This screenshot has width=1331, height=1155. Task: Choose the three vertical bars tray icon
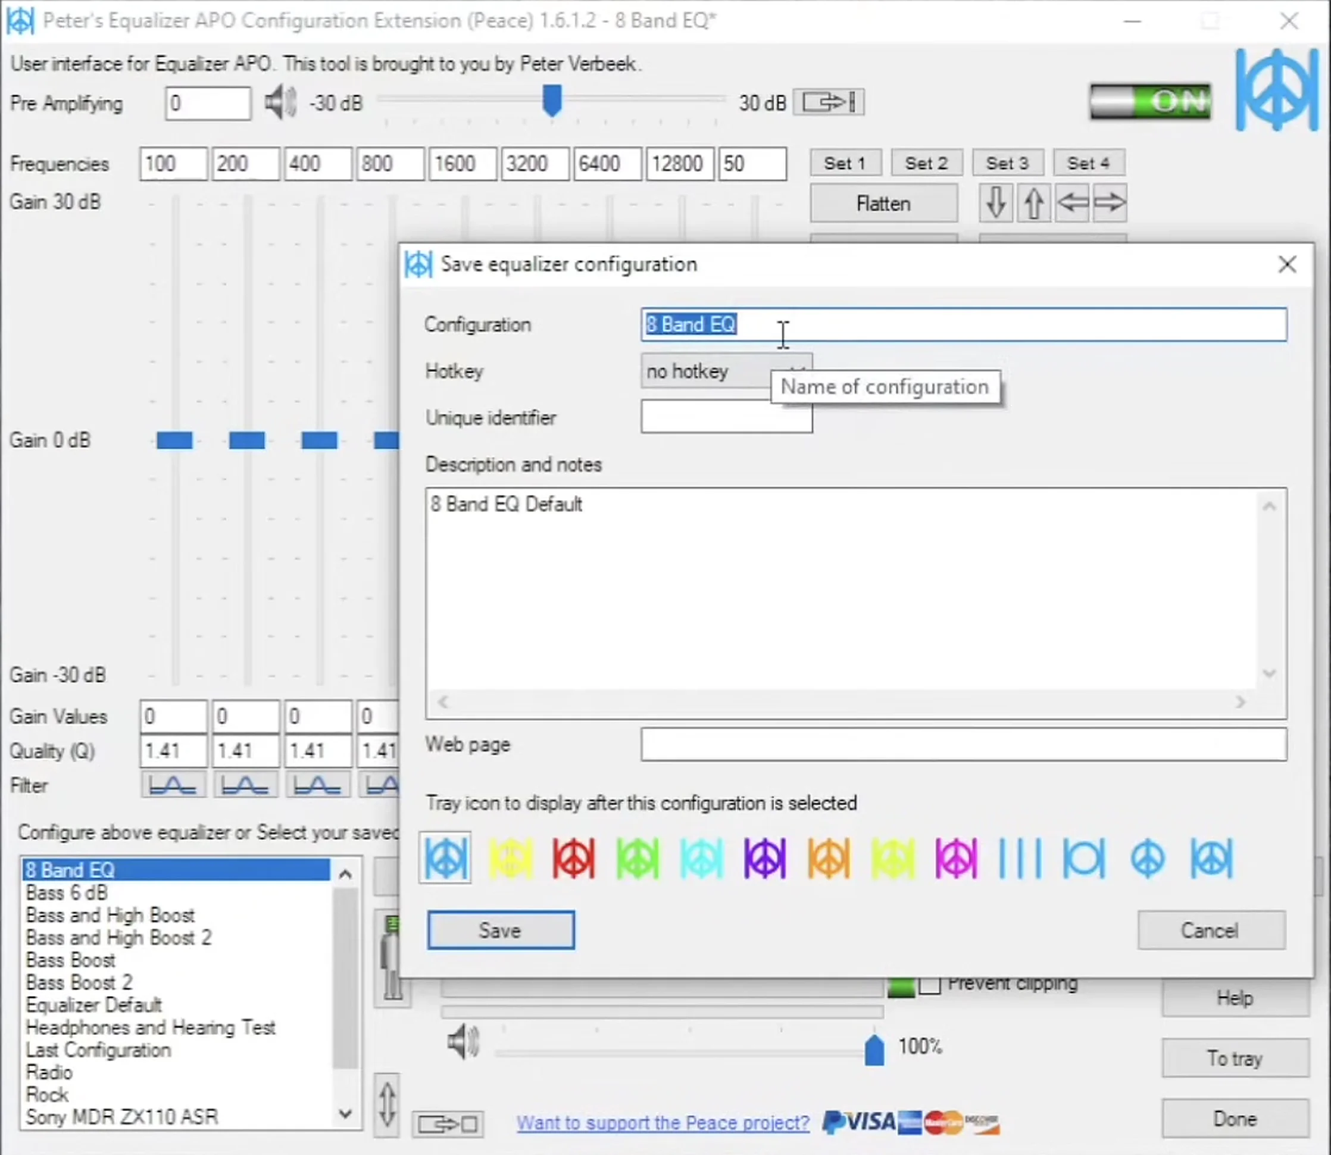pos(1020,858)
